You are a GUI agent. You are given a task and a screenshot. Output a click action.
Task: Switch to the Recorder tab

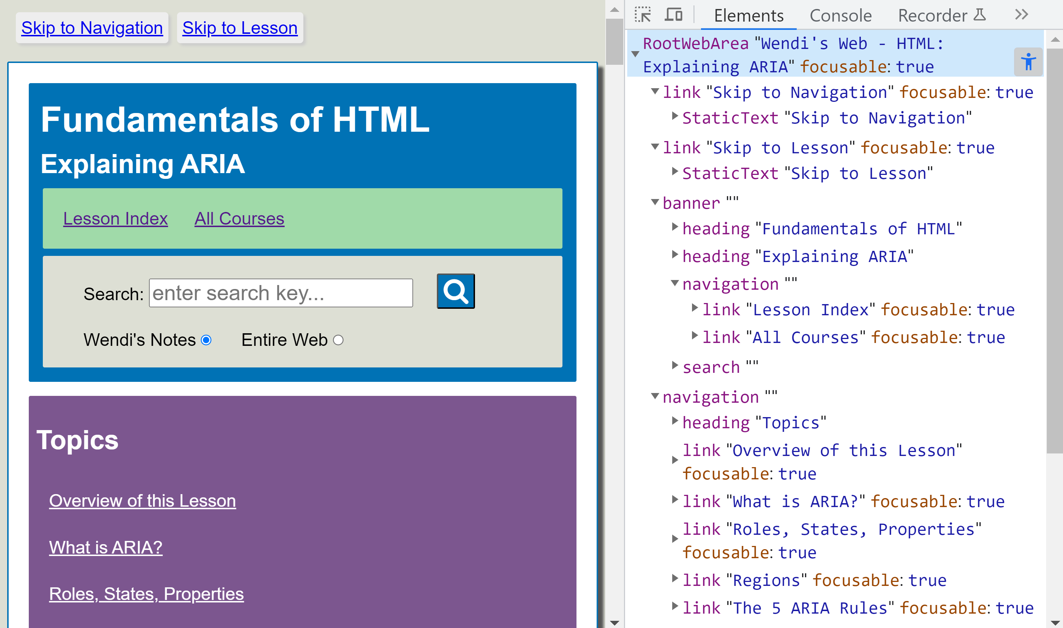click(x=932, y=15)
